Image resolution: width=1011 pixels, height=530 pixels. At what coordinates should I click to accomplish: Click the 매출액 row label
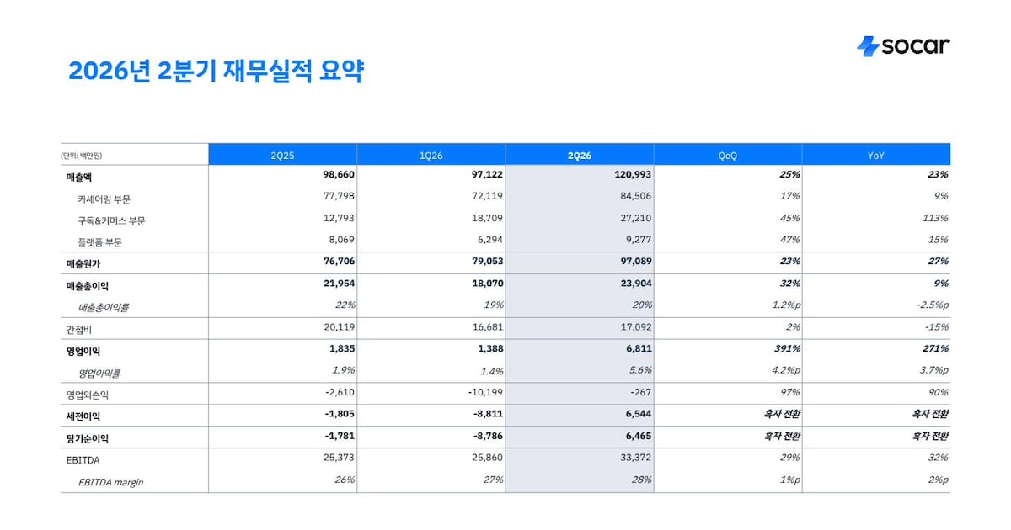tap(83, 176)
